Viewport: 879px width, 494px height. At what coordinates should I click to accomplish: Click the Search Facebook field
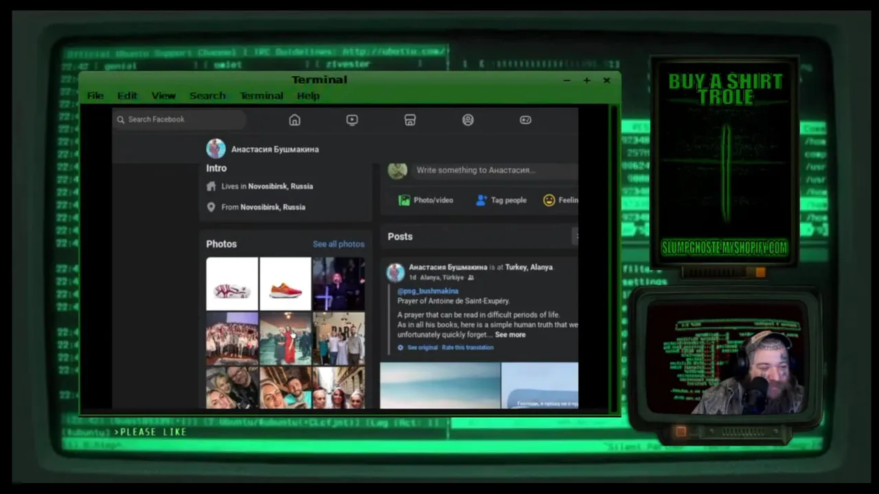tap(180, 119)
